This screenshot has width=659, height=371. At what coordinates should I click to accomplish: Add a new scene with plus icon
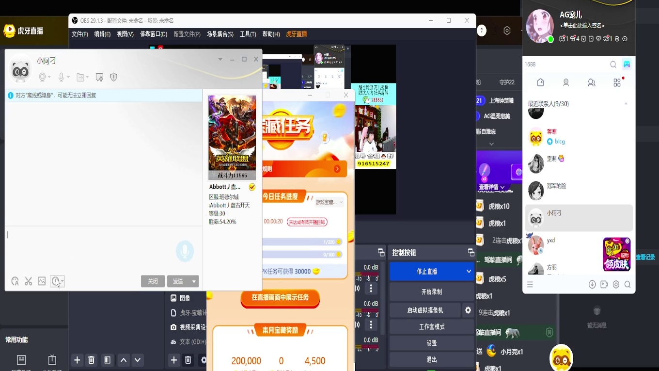point(77,360)
